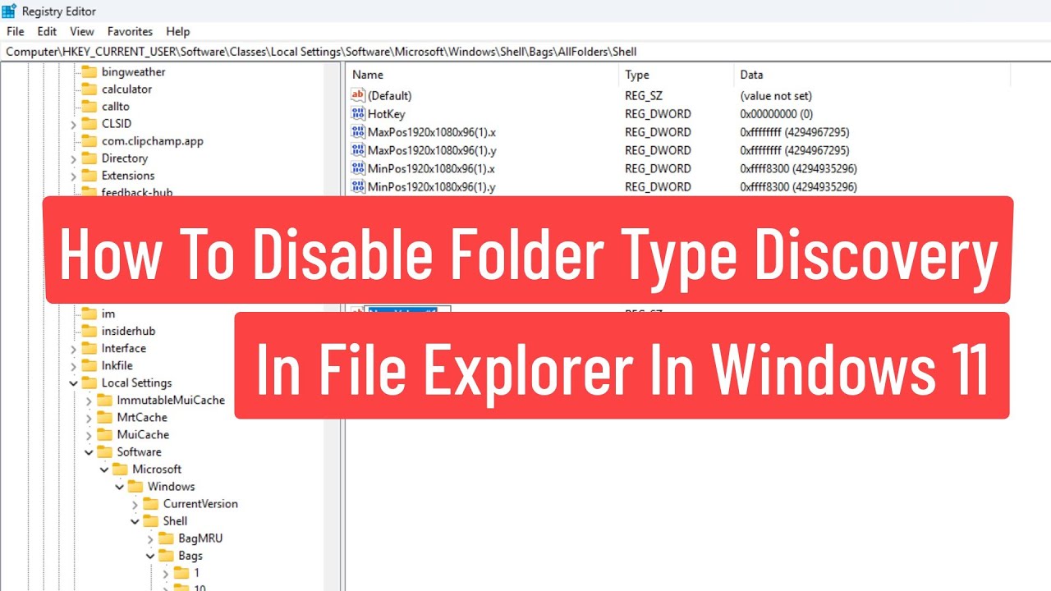This screenshot has height=591, width=1051.
Task: Select the Software folder icon
Action: tap(104, 451)
